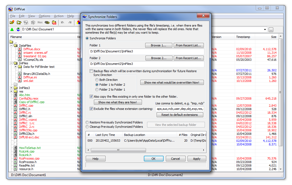Screen dimensions: 292x185
Task: Click the refresh arrows icon beside path
Action: click(x=18, y=29)
